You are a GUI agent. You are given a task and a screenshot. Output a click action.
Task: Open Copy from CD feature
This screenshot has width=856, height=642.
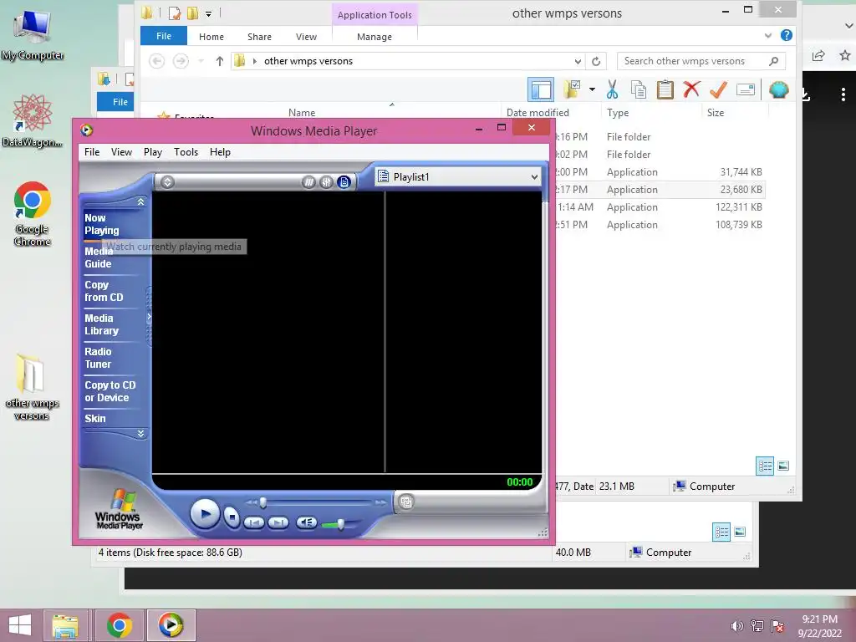click(x=104, y=291)
